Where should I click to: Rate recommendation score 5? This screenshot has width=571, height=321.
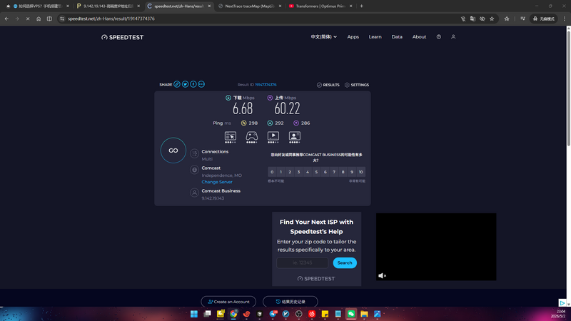click(316, 172)
